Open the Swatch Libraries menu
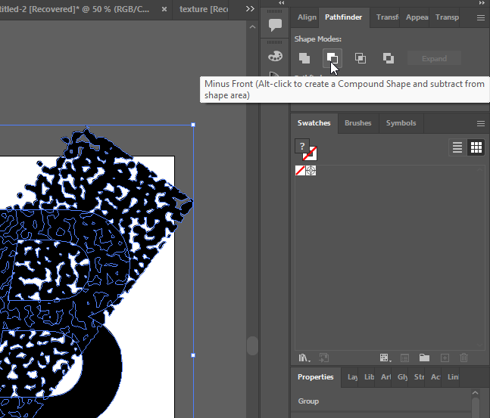Viewport: 490px width, 418px height. coord(304,358)
